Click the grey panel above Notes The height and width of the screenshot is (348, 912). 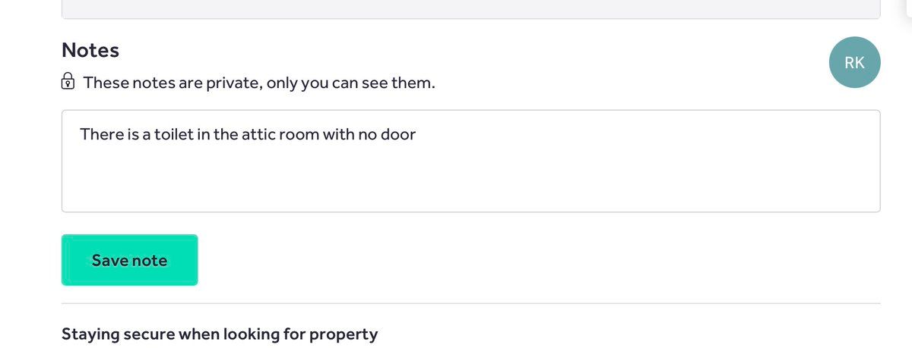point(470,9)
